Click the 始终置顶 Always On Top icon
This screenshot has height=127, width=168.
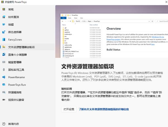click(x=4, y=17)
